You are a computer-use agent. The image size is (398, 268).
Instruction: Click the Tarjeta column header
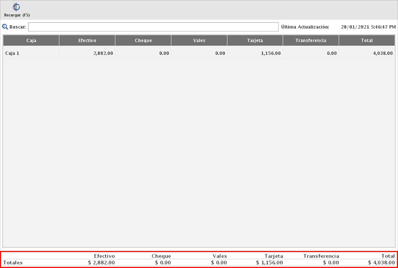255,40
